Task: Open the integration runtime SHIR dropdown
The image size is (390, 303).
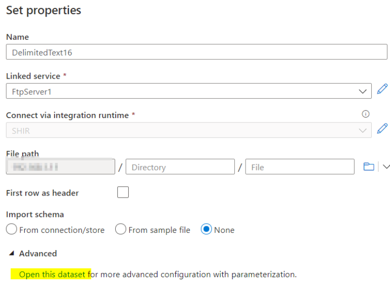Action: (189, 130)
